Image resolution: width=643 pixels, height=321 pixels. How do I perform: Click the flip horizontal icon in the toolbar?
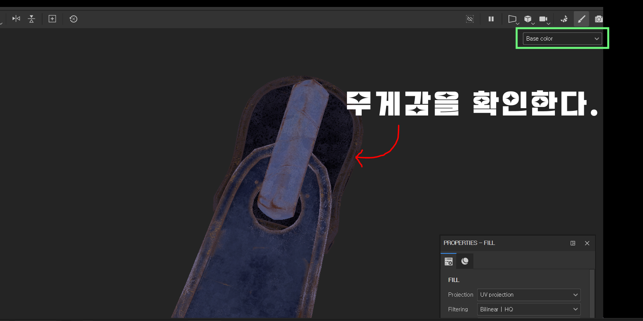16,19
